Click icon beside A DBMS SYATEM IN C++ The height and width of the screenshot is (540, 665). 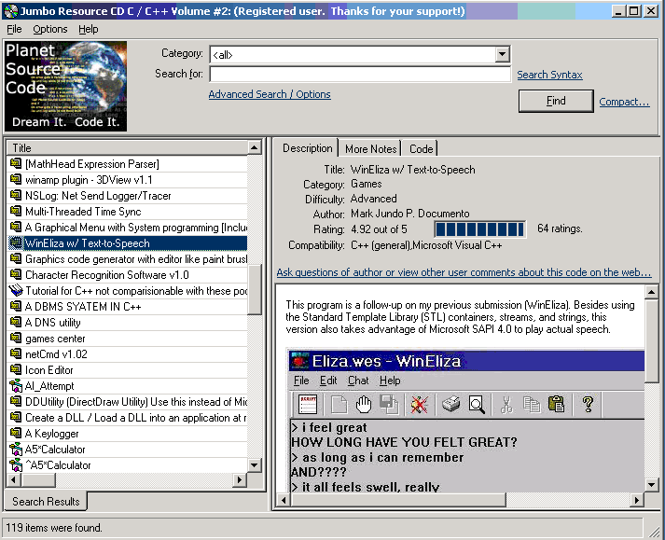[16, 306]
